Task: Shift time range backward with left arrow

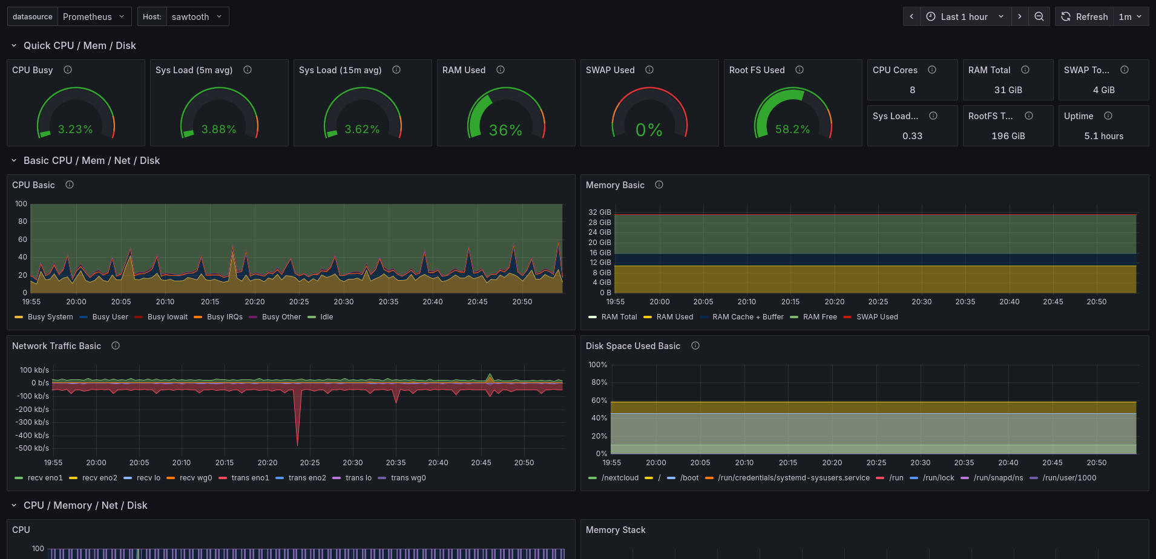Action: coord(911,17)
